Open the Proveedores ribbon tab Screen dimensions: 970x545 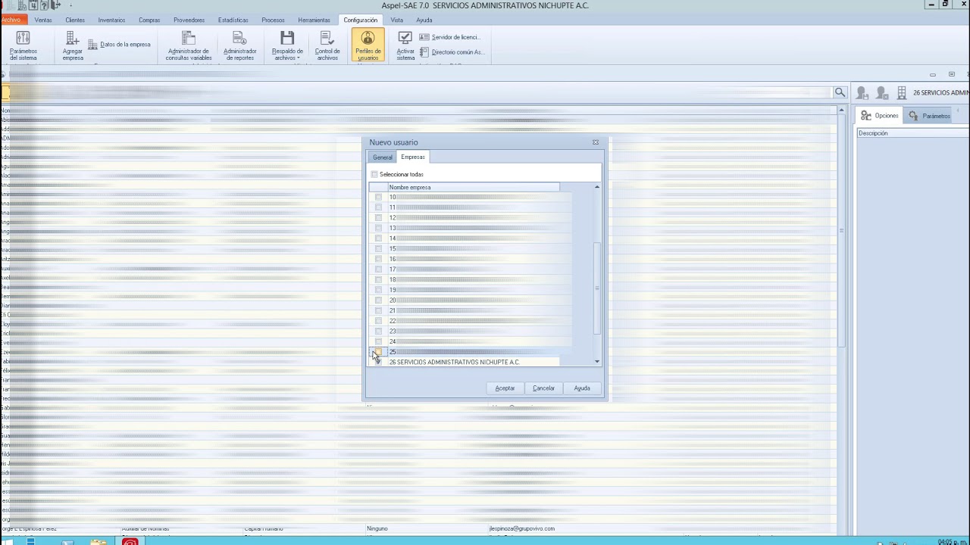click(x=189, y=20)
